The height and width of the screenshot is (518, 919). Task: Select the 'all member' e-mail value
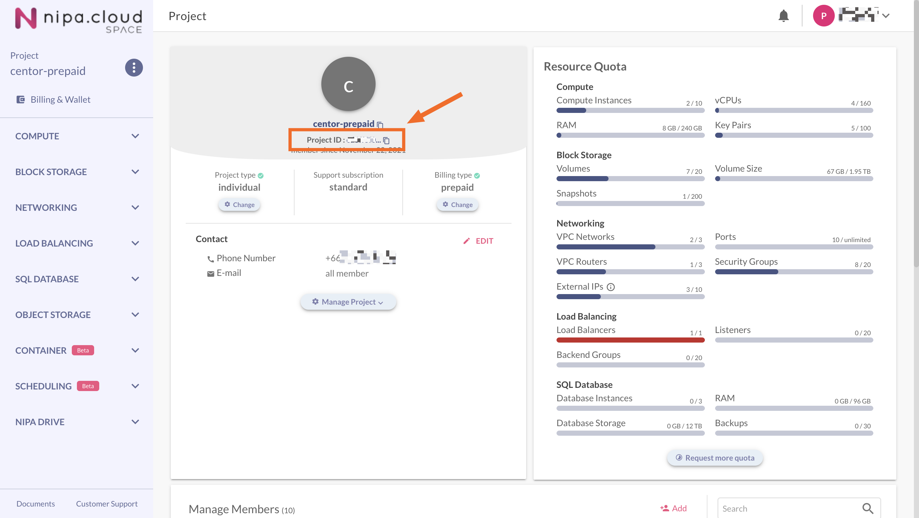click(x=347, y=273)
